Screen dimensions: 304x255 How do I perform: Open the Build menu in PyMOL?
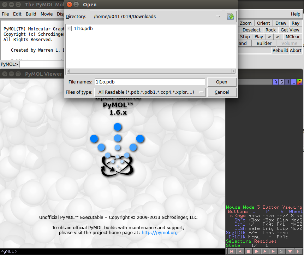click(x=31, y=14)
